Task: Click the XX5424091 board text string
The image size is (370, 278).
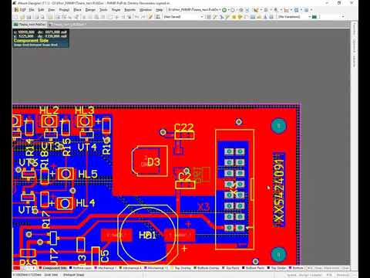Action: (279, 191)
